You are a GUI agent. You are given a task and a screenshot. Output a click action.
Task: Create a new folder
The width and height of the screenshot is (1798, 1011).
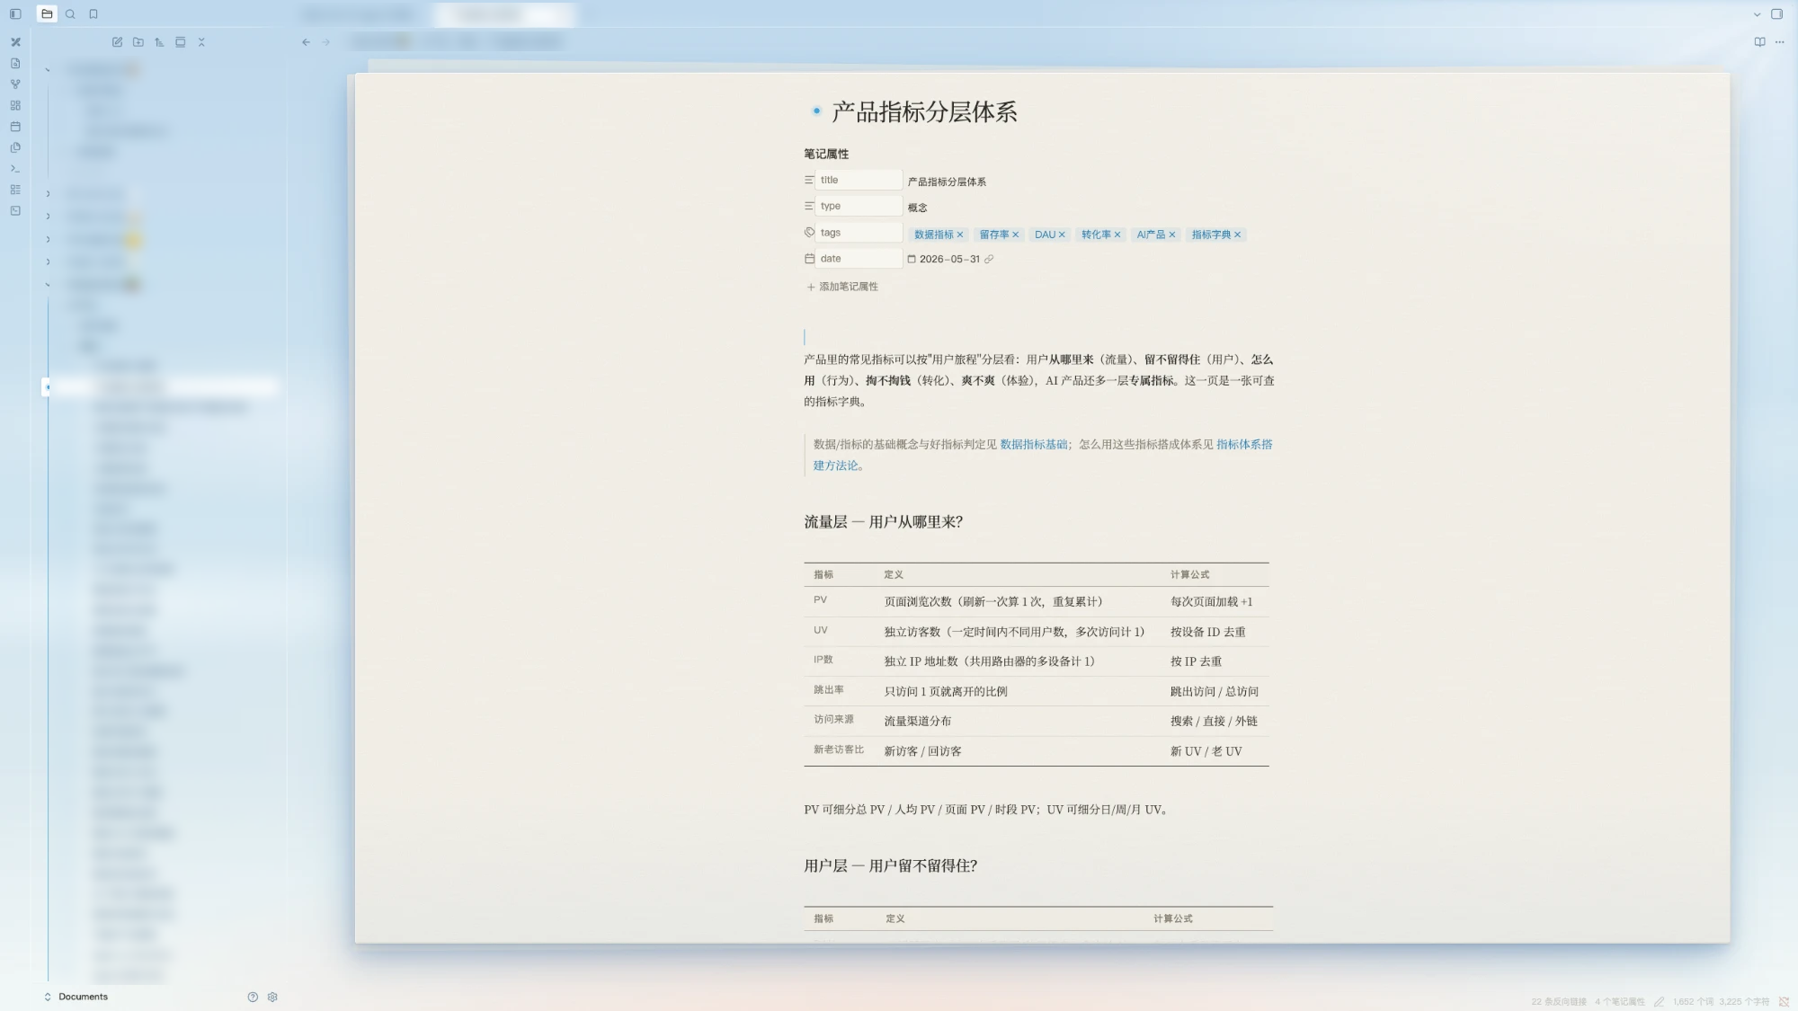(x=138, y=42)
